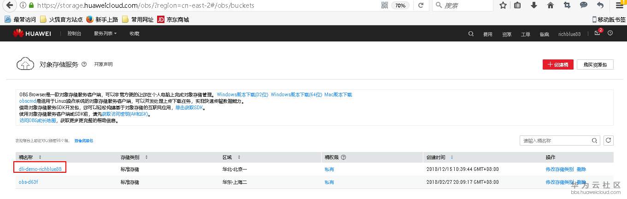Expand the 服务列表 dropdown menu
This screenshot has width=627, height=199.
[105, 34]
